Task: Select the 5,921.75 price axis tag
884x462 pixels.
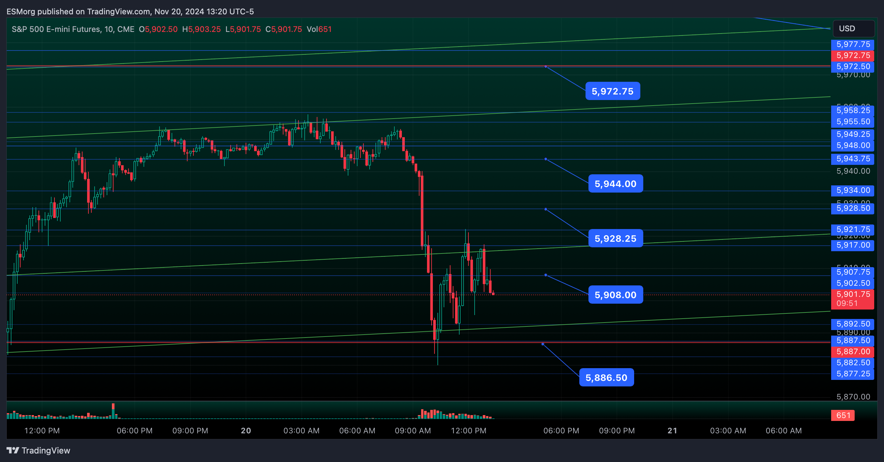Action: [852, 230]
